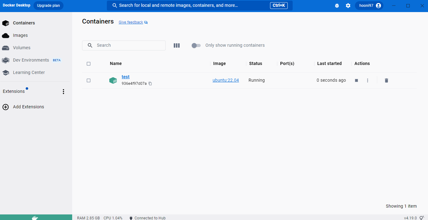The image size is (428, 220).
Task: Open the Extensions three-dot menu
Action: (x=63, y=92)
